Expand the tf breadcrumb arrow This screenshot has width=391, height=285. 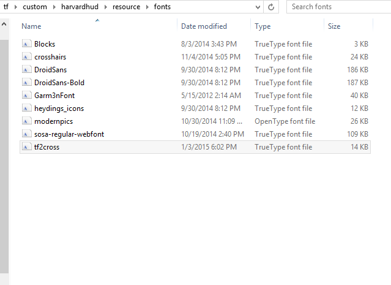point(16,7)
